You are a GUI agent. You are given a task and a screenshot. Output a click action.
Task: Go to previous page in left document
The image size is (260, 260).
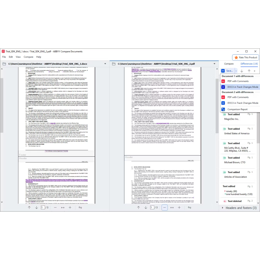point(29,207)
